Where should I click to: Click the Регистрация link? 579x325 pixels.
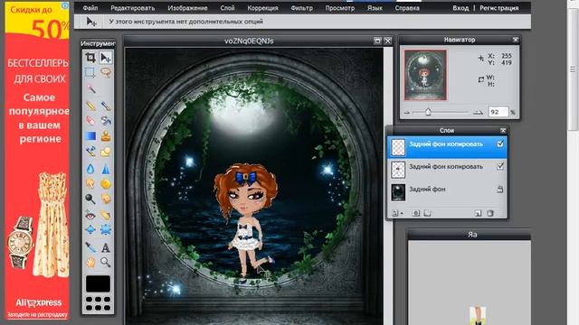click(x=498, y=8)
